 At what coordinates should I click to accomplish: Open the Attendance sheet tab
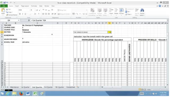tap(14, 87)
